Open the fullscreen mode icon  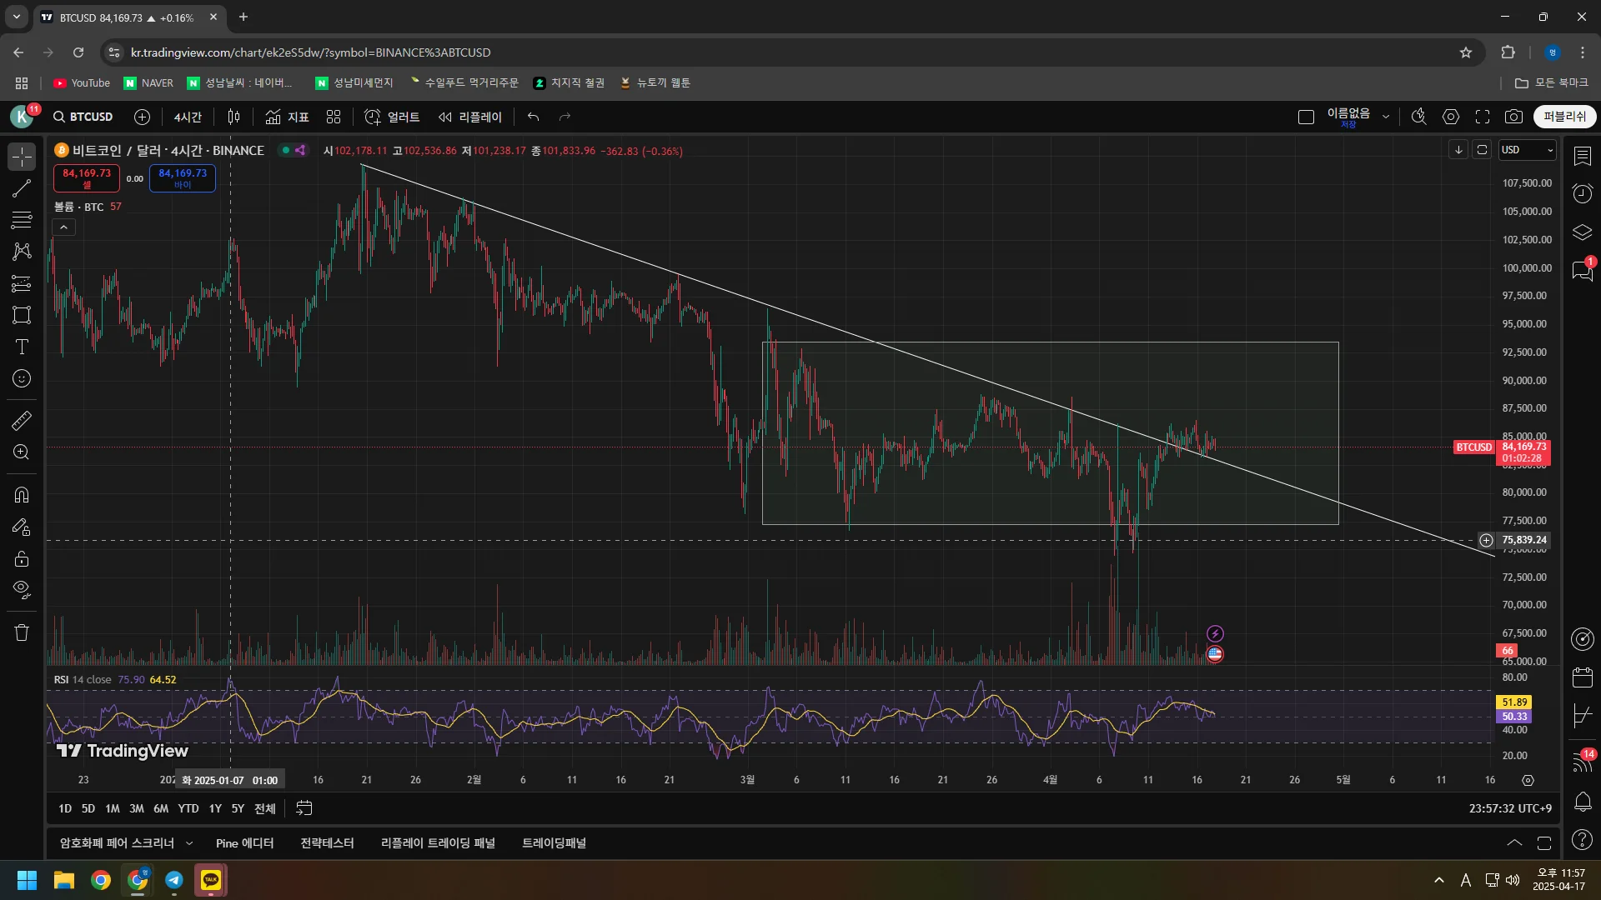pyautogui.click(x=1482, y=117)
